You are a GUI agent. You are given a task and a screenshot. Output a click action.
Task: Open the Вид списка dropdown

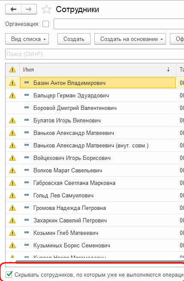[27, 39]
